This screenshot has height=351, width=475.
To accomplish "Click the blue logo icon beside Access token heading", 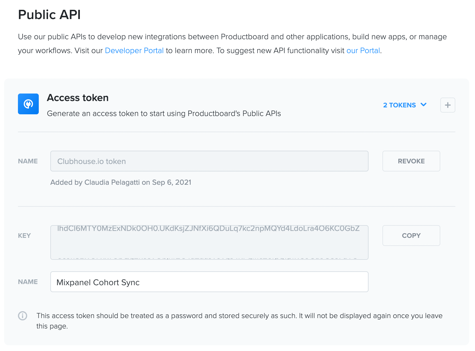I will [x=28, y=104].
